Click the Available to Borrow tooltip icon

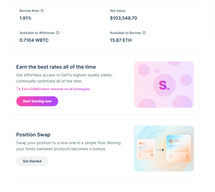144,33
